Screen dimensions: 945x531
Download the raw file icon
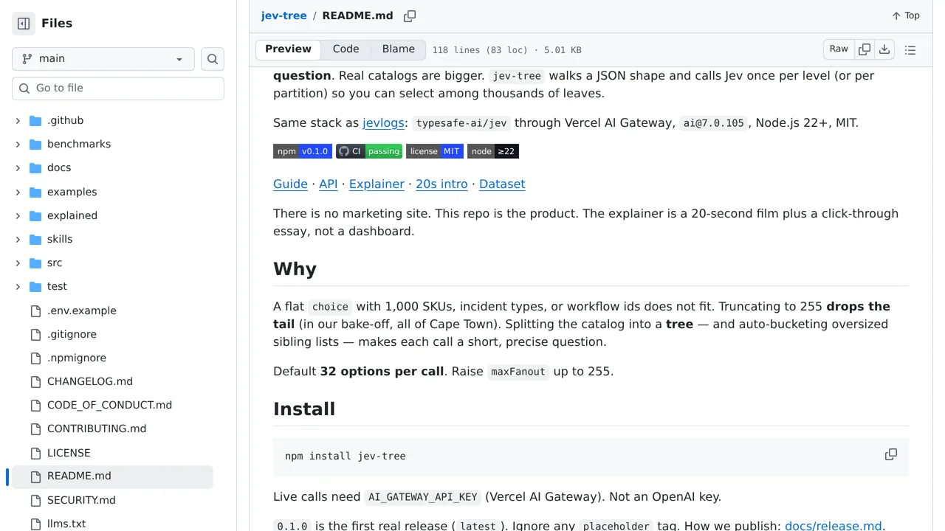click(x=884, y=49)
